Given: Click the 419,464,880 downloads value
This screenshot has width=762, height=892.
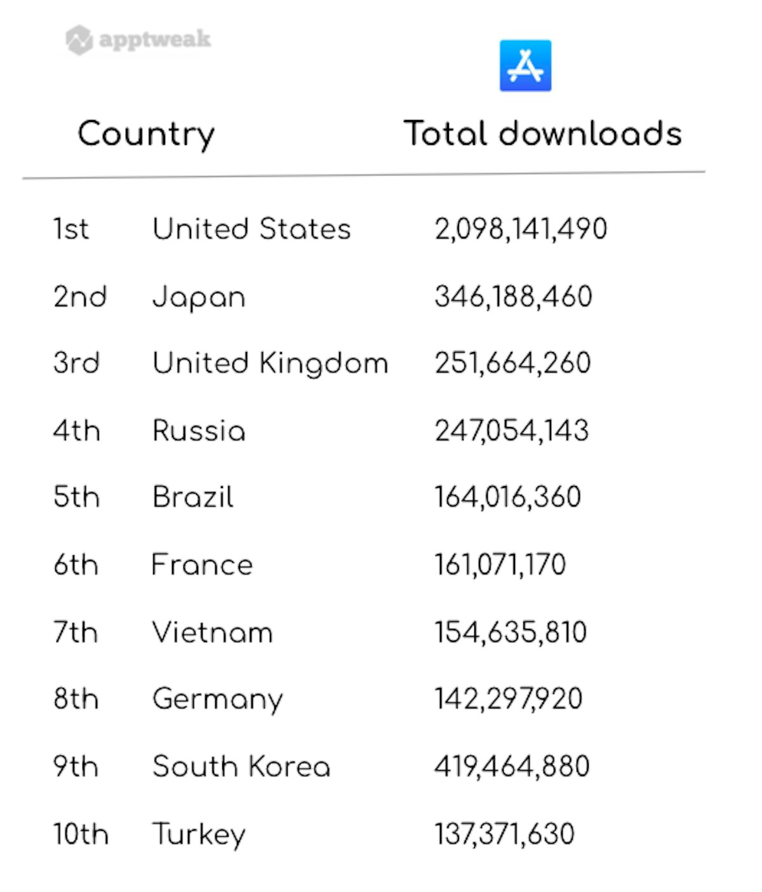Looking at the screenshot, I should click(x=512, y=766).
